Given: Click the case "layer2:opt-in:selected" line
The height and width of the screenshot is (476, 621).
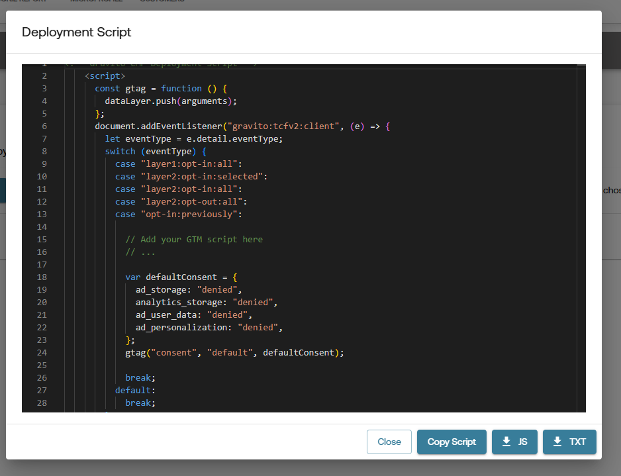Looking at the screenshot, I should click(191, 177).
